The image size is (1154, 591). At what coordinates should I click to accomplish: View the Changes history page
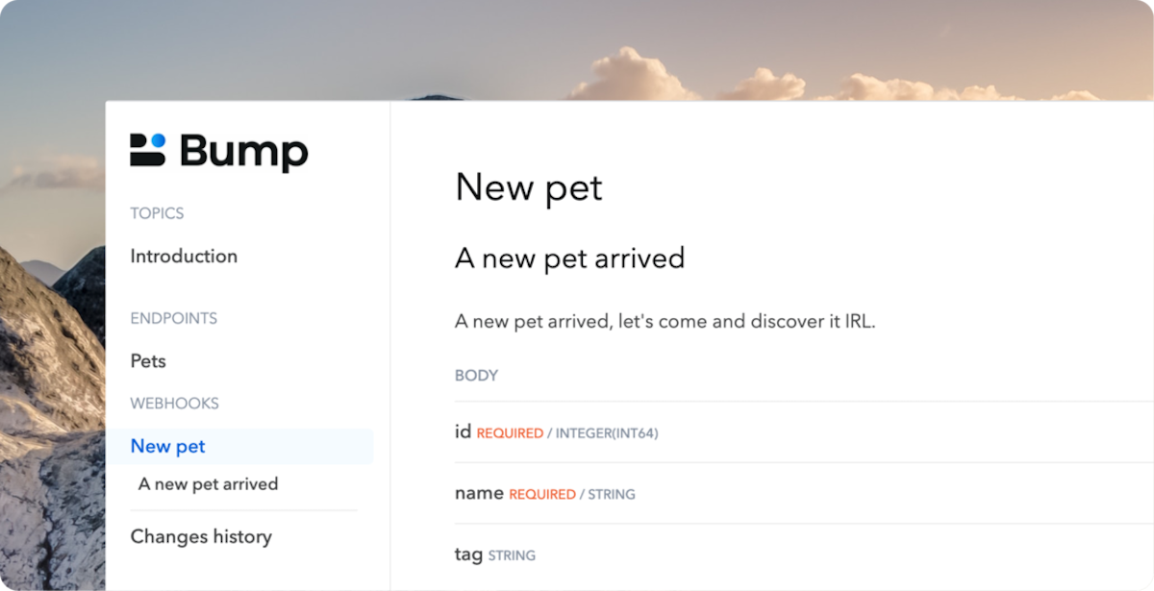(x=201, y=536)
